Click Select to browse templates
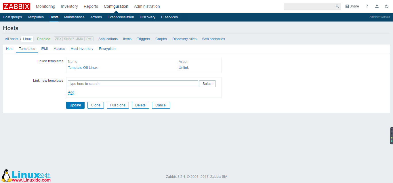 click(207, 83)
